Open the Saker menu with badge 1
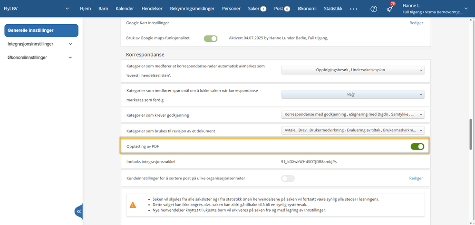This screenshot has width=475, height=225. pos(257,9)
